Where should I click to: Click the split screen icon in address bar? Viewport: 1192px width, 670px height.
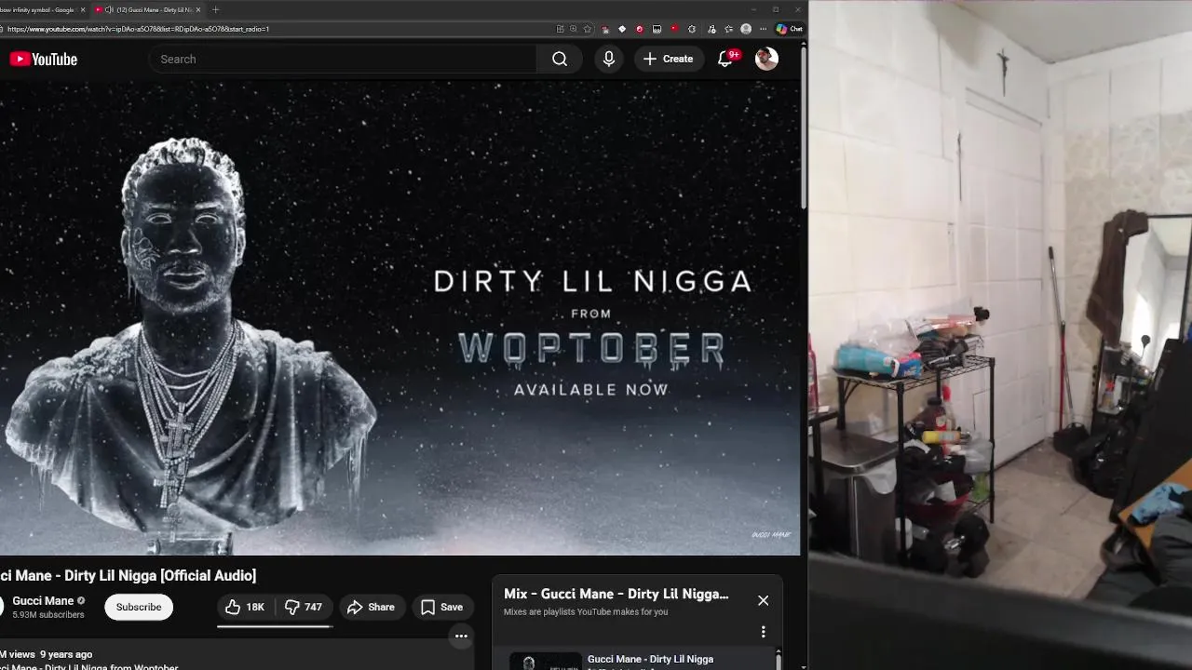click(560, 29)
